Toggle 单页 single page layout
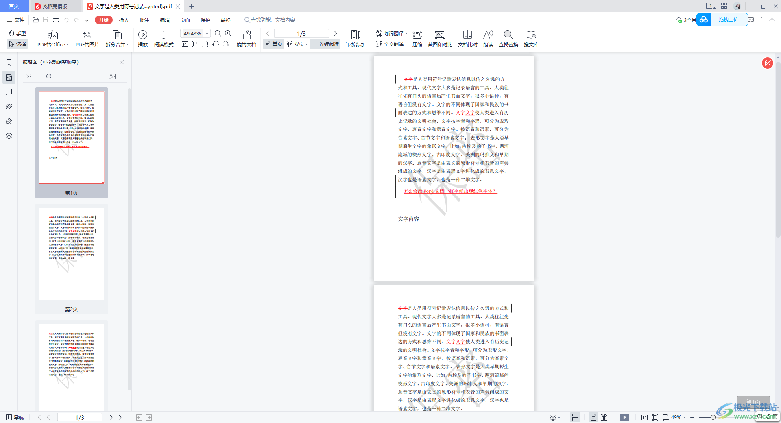This screenshot has width=781, height=423. tap(273, 44)
